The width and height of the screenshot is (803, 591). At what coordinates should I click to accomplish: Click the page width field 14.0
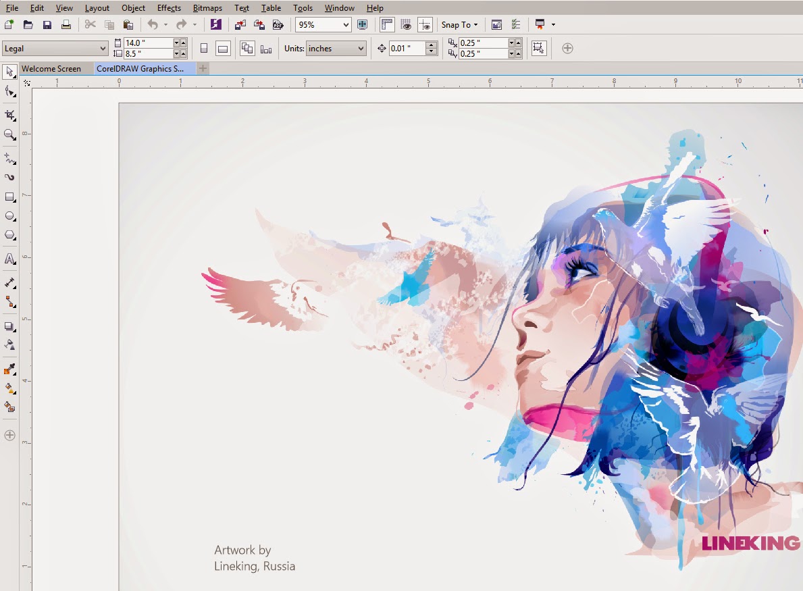[149, 43]
